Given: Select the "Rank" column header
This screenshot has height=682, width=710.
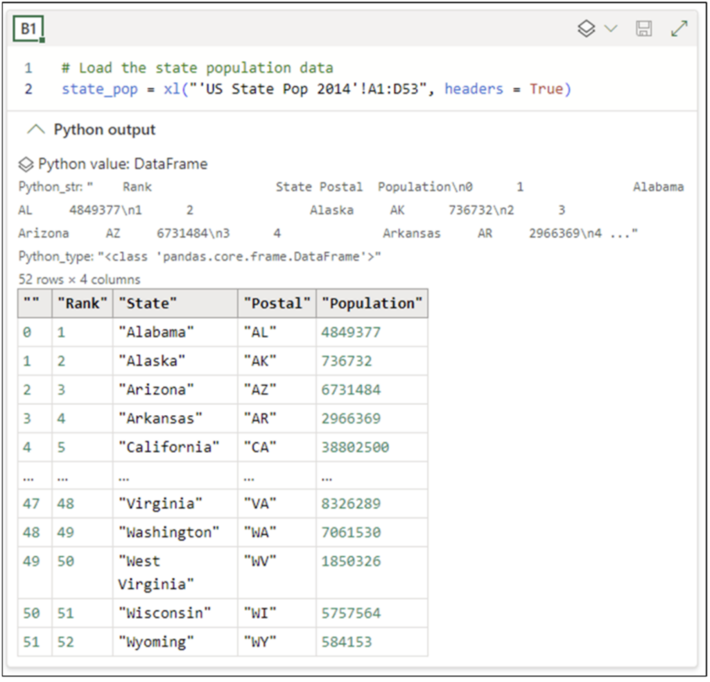Looking at the screenshot, I should (83, 304).
